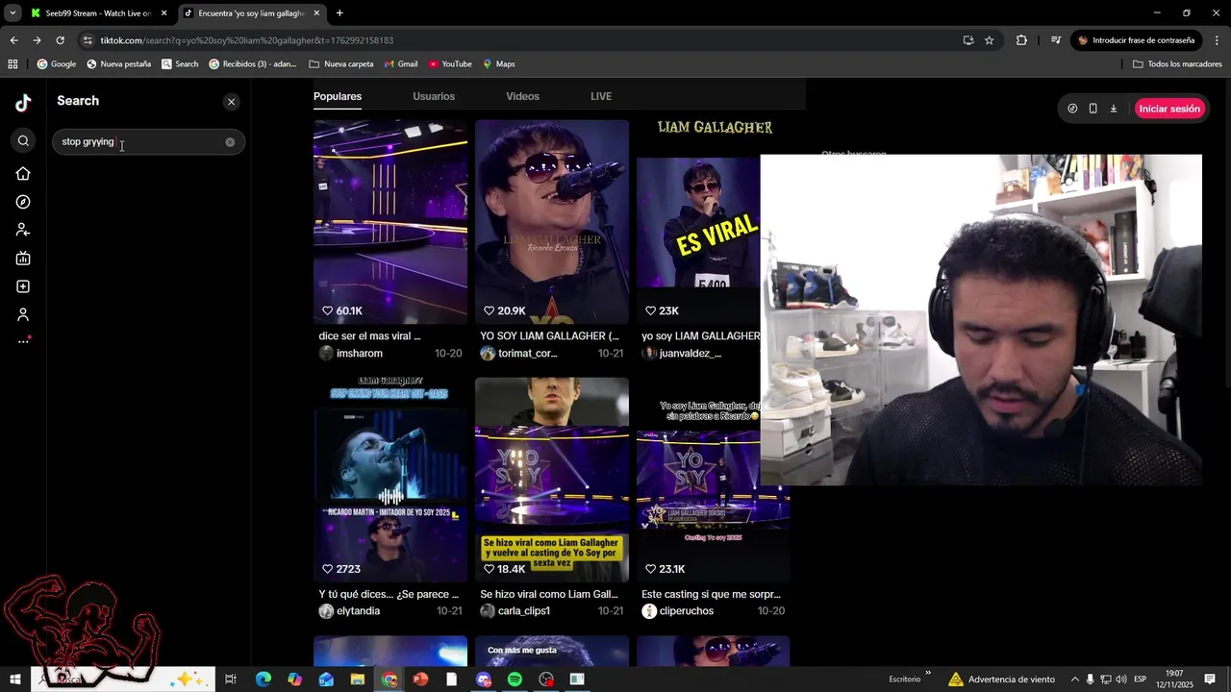Open the Profile icon in sidebar
1231x692 pixels.
23,314
